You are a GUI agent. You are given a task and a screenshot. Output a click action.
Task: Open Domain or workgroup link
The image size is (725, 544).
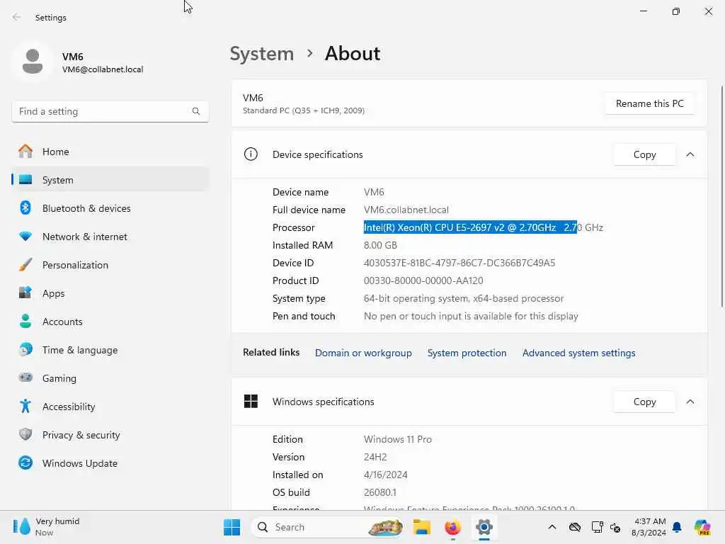point(363,353)
